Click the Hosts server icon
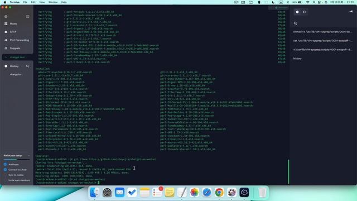The width and height of the screenshot is (357, 201). tap(6, 23)
